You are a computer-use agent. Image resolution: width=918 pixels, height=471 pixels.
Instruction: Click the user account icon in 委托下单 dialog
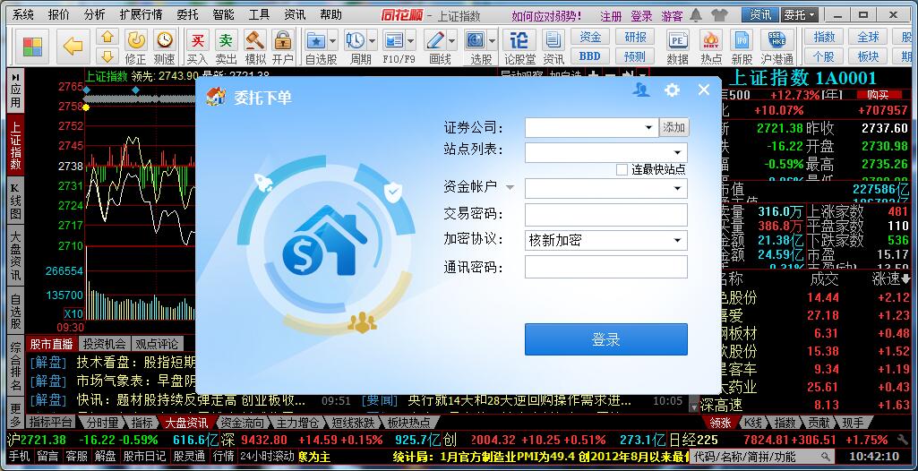(x=641, y=90)
